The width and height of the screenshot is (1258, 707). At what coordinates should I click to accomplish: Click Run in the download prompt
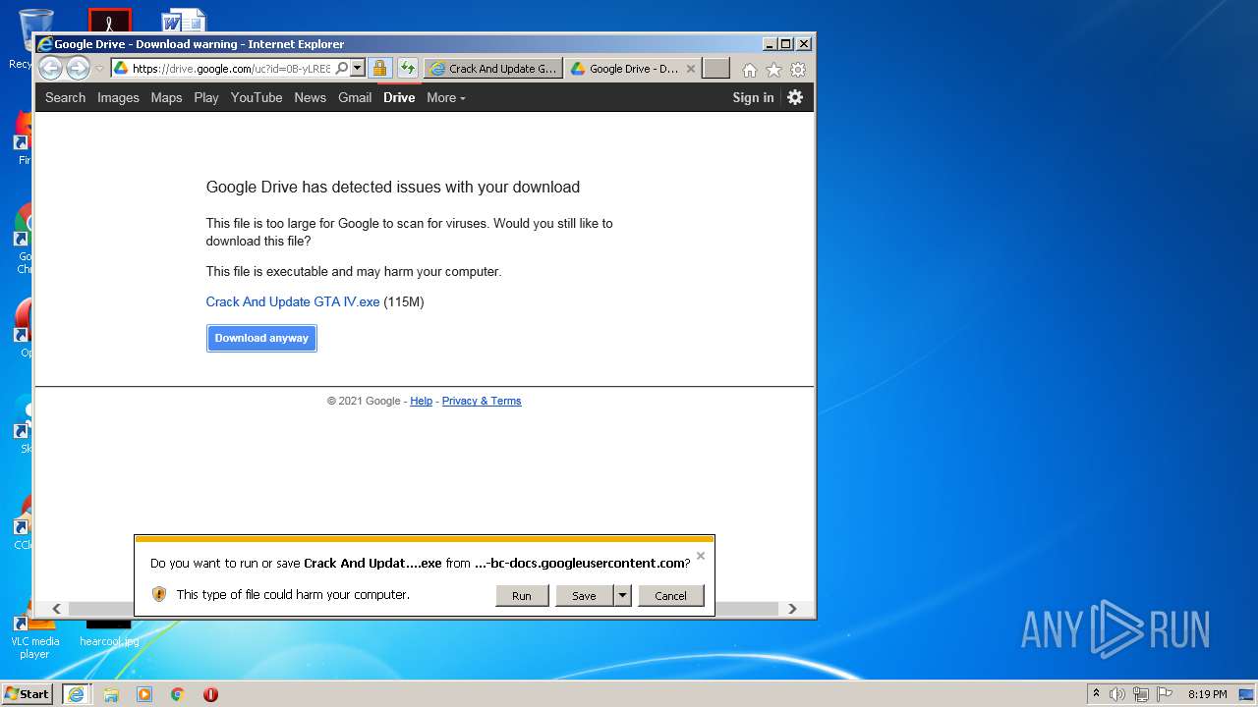click(x=522, y=595)
